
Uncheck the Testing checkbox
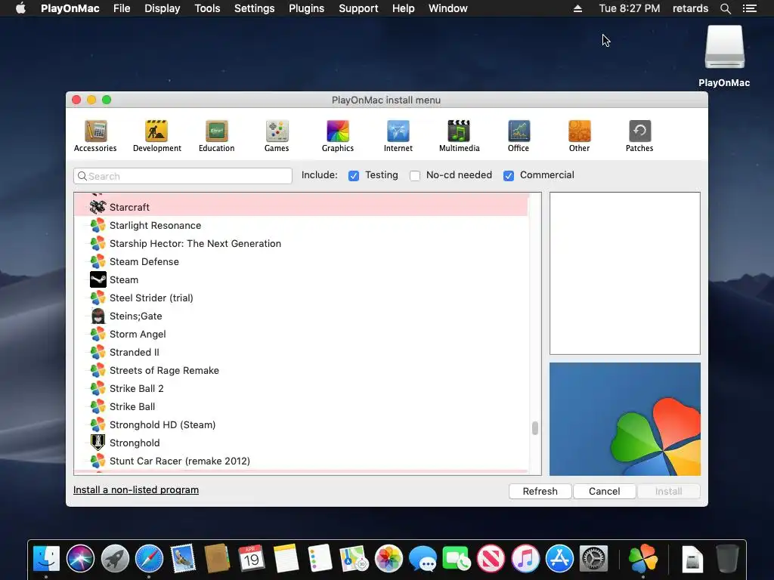[x=354, y=175]
